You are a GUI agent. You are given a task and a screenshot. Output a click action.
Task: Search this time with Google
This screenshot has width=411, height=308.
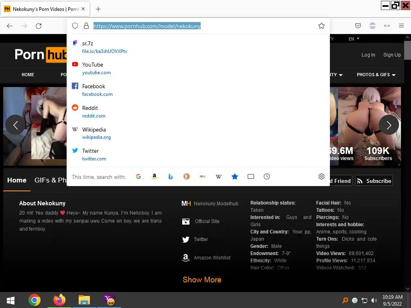coord(138,176)
